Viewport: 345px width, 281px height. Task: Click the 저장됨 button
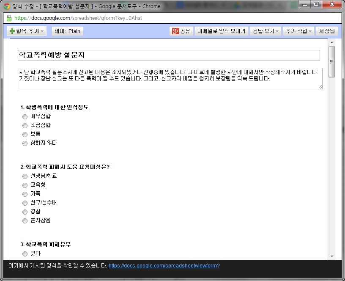327,31
